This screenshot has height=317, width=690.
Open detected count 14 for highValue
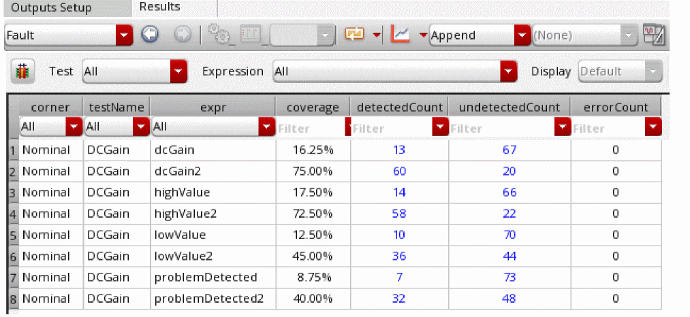(399, 192)
